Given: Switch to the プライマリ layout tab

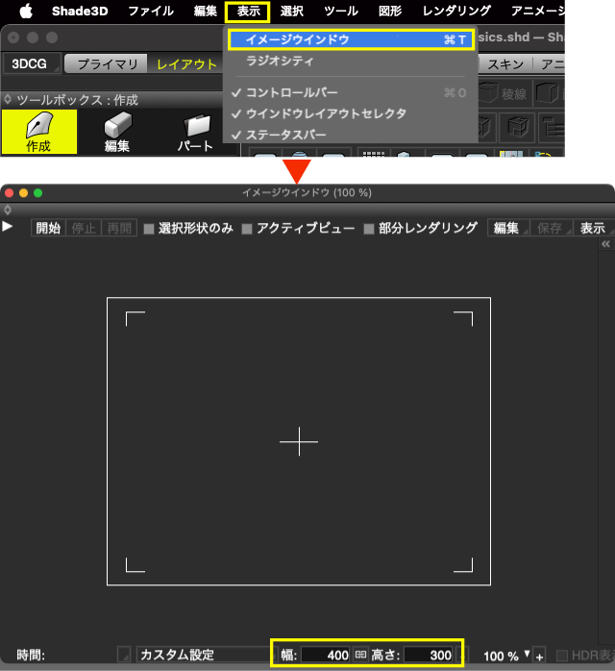Looking at the screenshot, I should (x=107, y=64).
